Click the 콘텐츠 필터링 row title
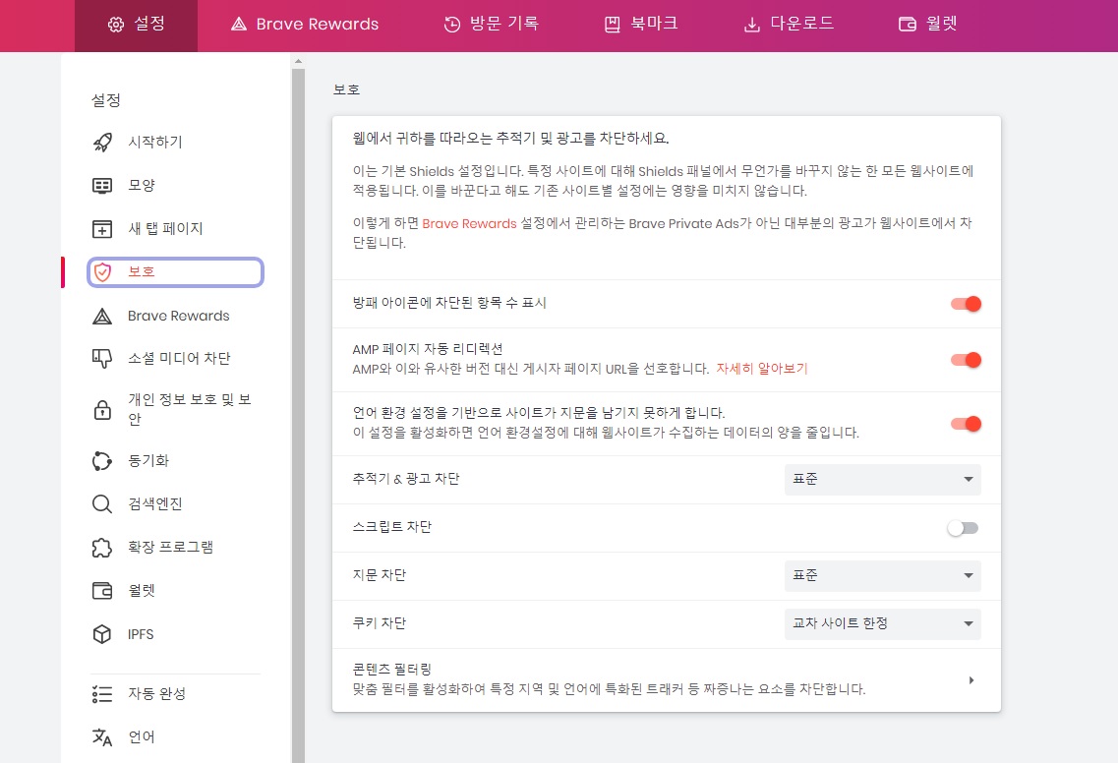 (391, 670)
